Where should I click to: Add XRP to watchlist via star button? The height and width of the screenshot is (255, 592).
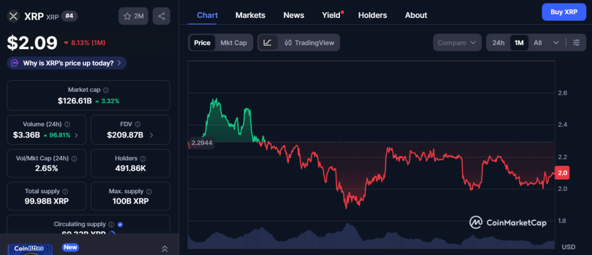coord(134,16)
